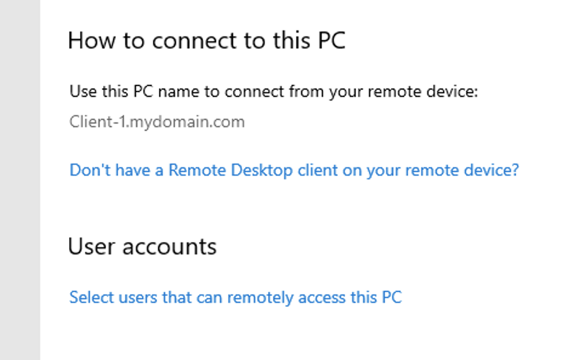Image resolution: width=579 pixels, height=360 pixels.
Task: Click the How to connect to this PC heading
Action: [207, 40]
